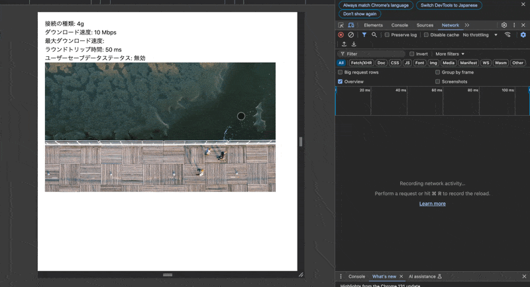Viewport: 530px width, 287px height.
Task: Open network search magnifier icon
Action: pos(374,35)
